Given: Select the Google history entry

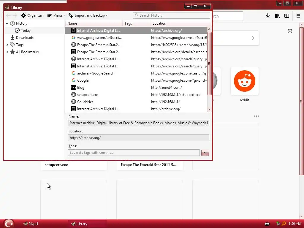Looking at the screenshot, I should coord(136,80).
